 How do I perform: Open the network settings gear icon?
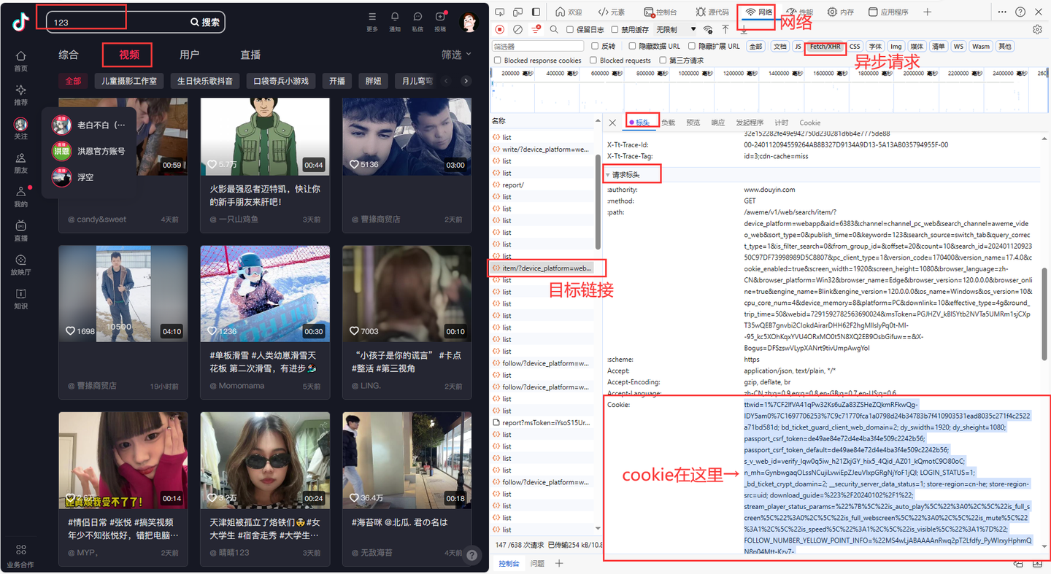pos(1037,30)
